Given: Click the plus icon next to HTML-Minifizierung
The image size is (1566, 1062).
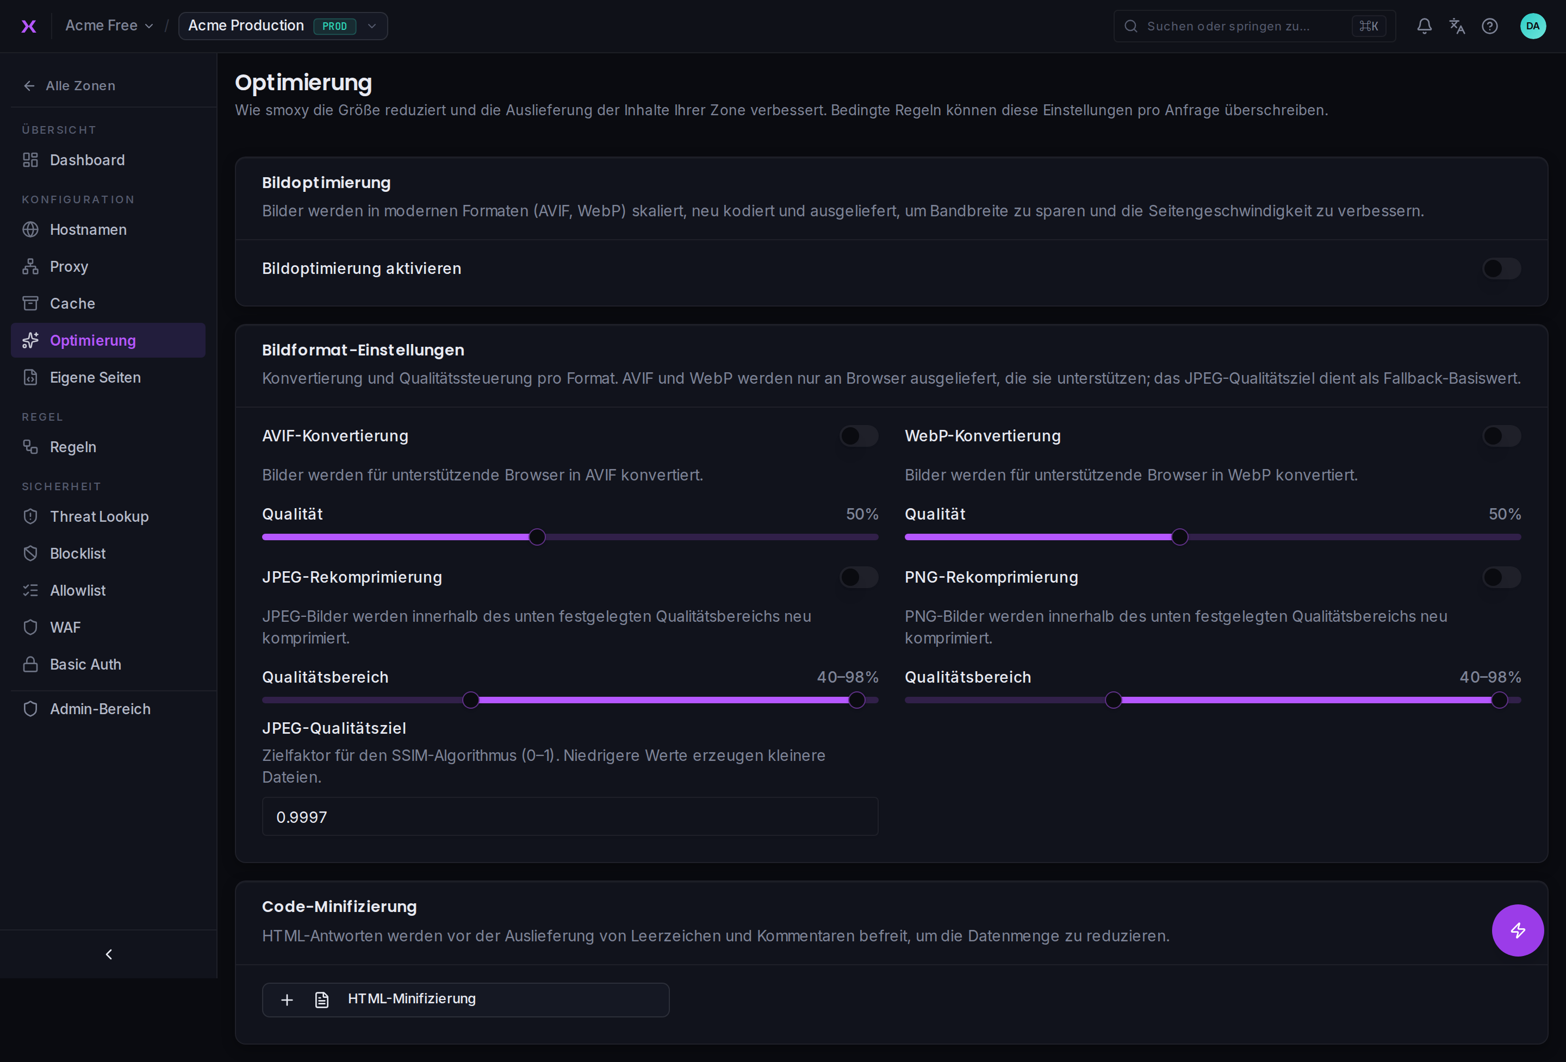Looking at the screenshot, I should 287,999.
